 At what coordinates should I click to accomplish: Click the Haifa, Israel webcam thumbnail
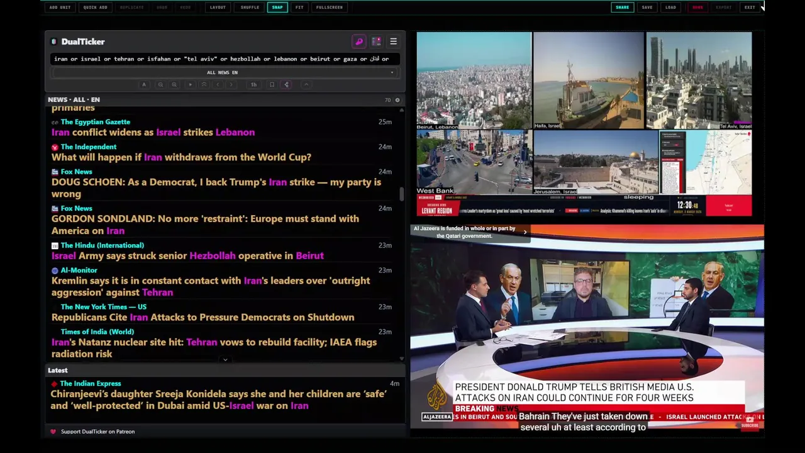click(x=589, y=81)
